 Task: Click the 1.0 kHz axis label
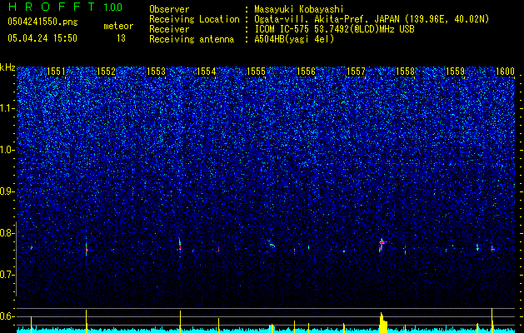point(7,151)
